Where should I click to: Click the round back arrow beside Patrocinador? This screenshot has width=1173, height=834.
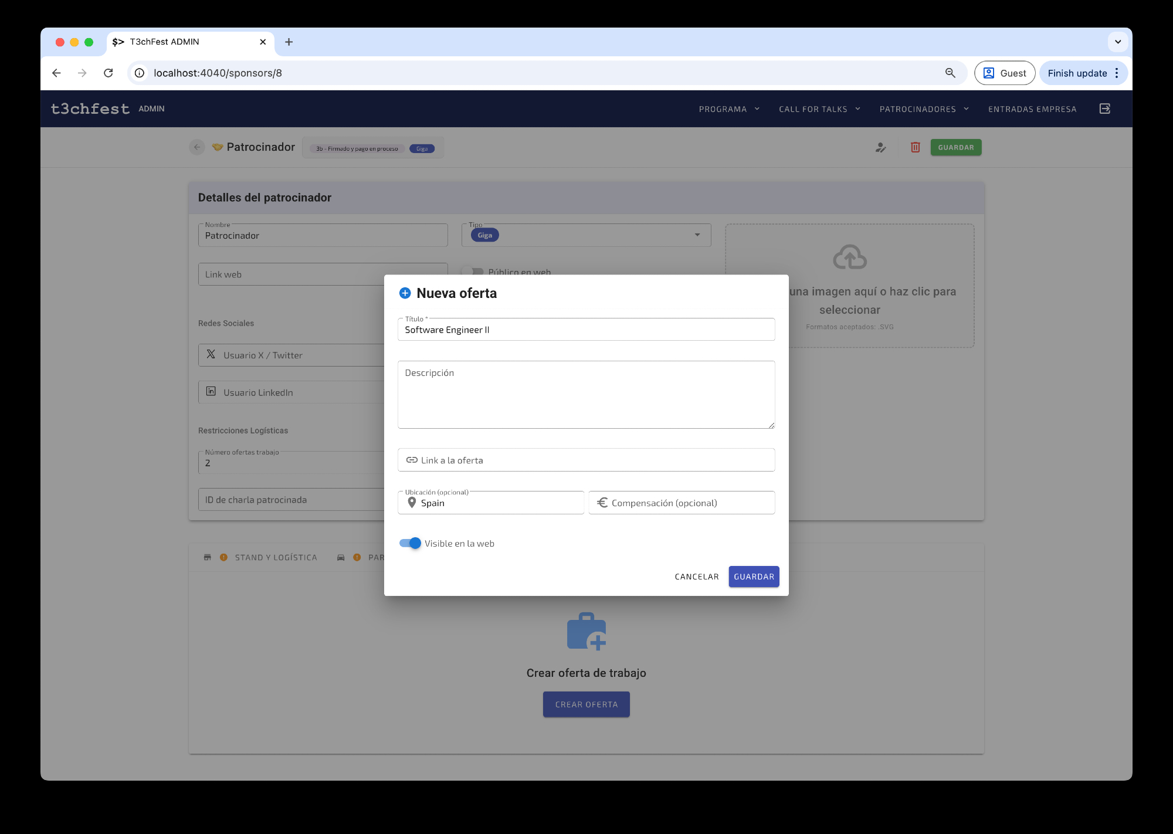[197, 147]
